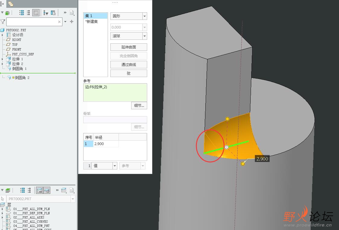This screenshot has width=339, height=230.
Task: Show more model tree toolbar commands
Action: 65,13
